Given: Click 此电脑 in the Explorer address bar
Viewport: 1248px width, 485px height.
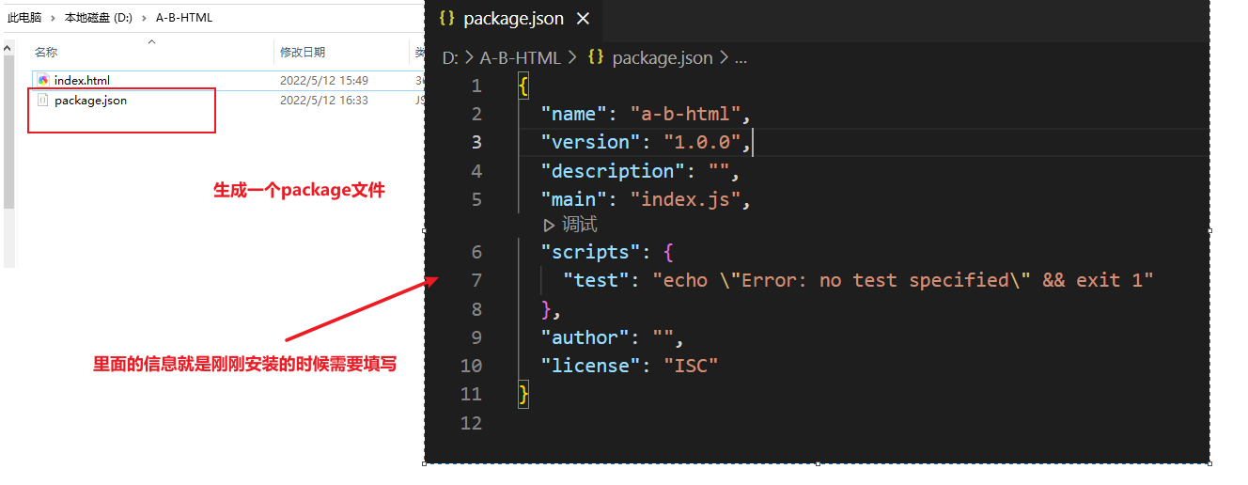Looking at the screenshot, I should coord(24,18).
